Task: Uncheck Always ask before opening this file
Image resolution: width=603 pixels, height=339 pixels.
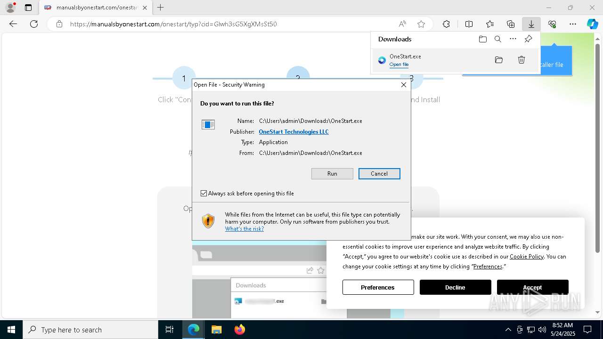Action: 204,194
